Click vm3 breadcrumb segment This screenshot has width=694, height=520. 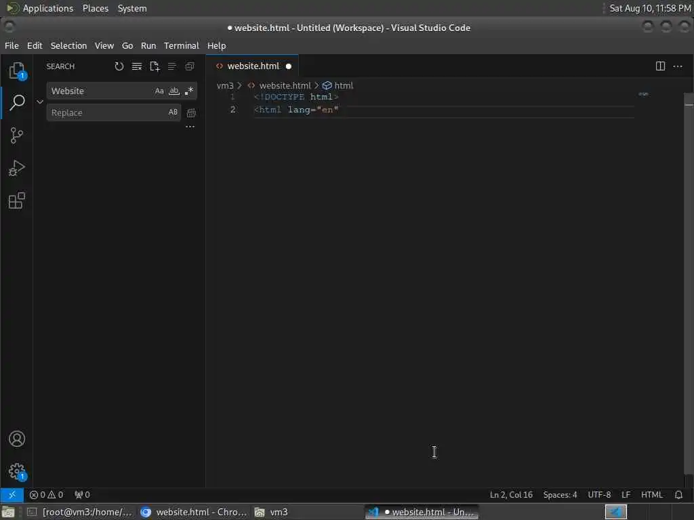(x=225, y=86)
